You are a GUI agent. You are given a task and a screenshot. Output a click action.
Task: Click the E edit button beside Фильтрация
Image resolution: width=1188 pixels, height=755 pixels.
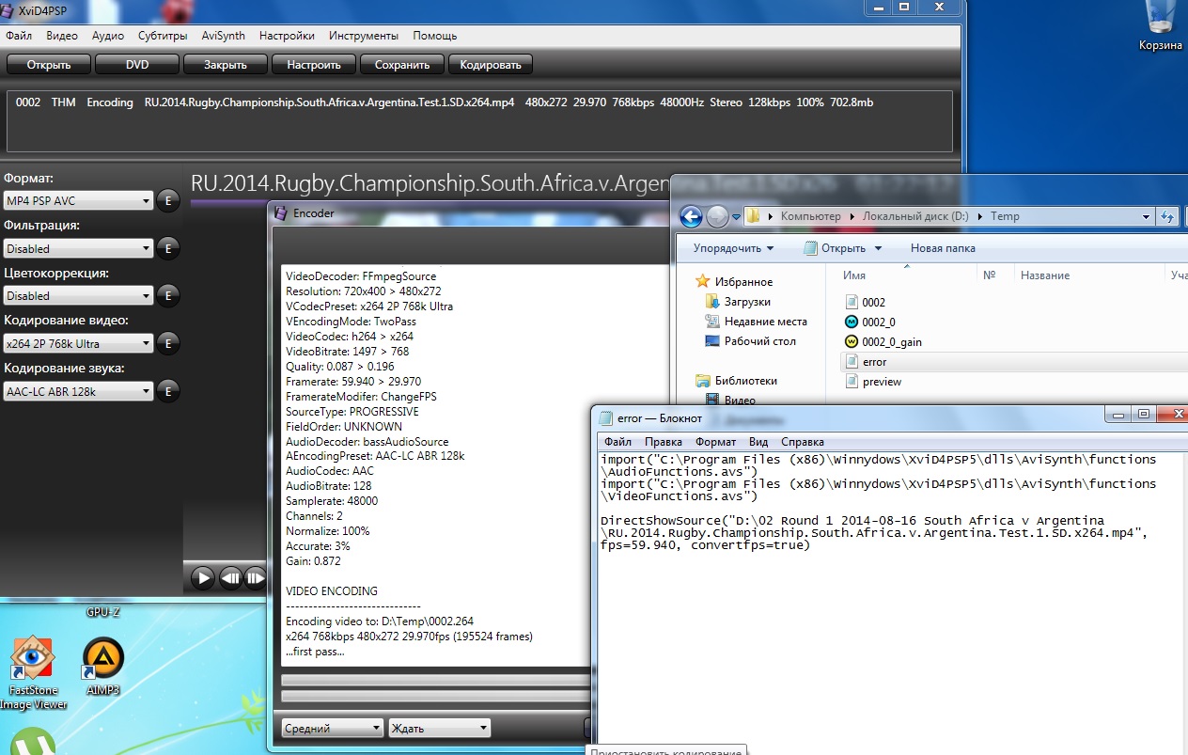[x=167, y=248]
